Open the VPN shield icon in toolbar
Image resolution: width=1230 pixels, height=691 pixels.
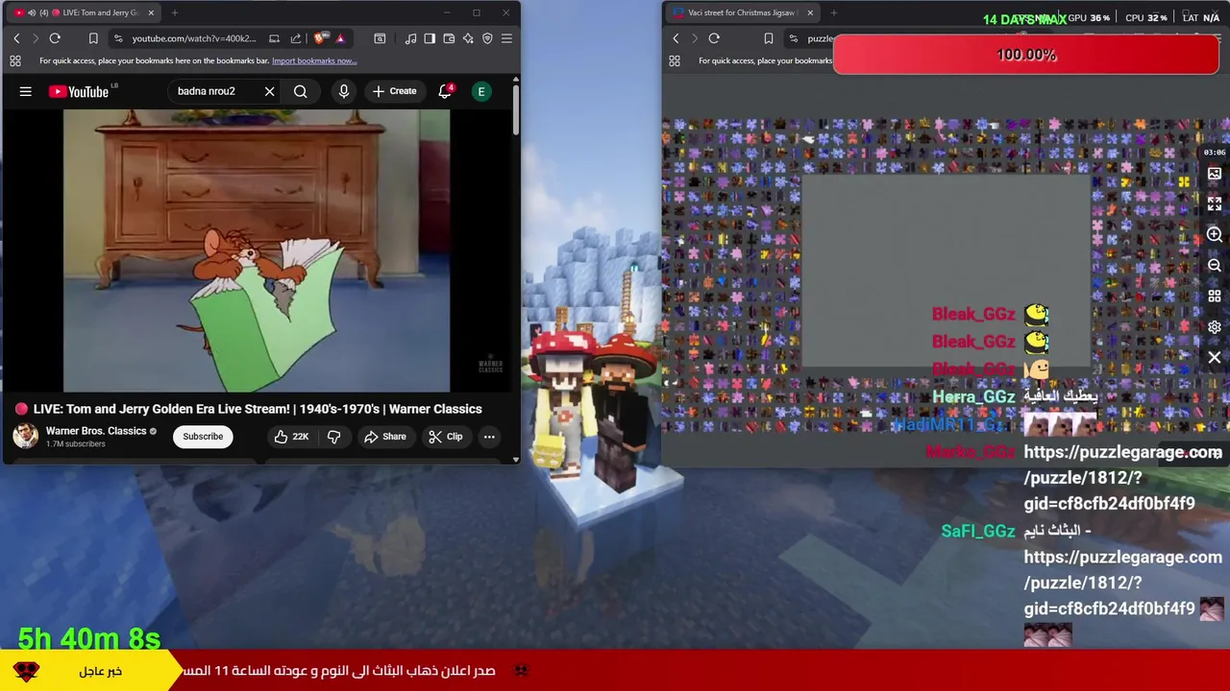coord(487,38)
